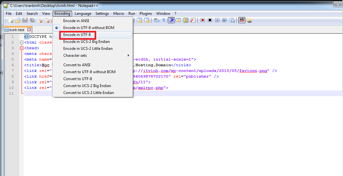Click the closing </title> tag on line 6
This screenshot has height=176, width=343.
181,65
